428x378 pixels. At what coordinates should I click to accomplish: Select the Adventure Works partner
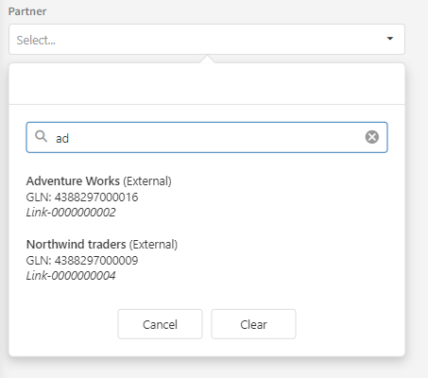99,197
